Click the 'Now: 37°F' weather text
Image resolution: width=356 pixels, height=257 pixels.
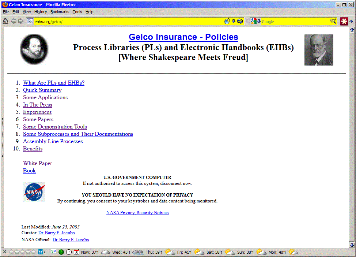pos(91,252)
